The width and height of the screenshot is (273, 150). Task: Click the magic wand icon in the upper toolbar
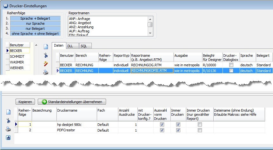[x=46, y=64]
